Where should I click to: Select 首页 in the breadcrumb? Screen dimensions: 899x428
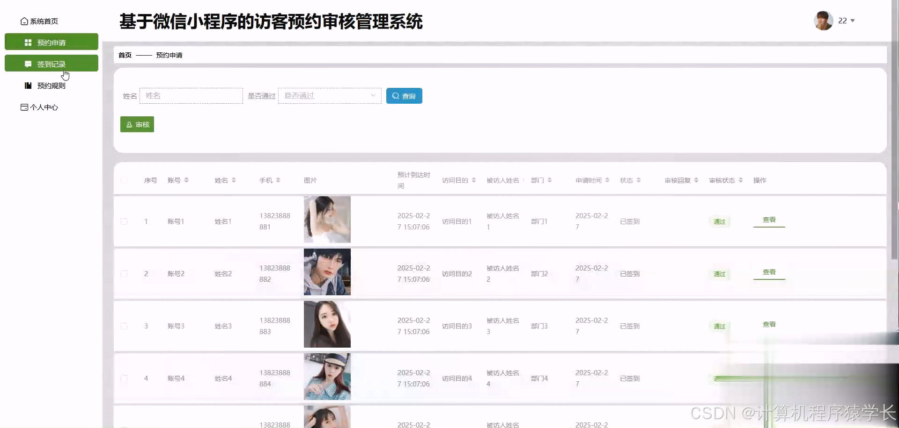(125, 55)
